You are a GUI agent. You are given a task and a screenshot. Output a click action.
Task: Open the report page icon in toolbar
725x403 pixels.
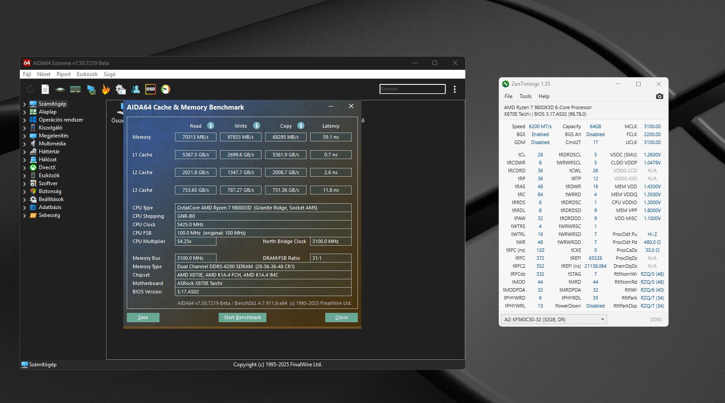click(x=45, y=89)
